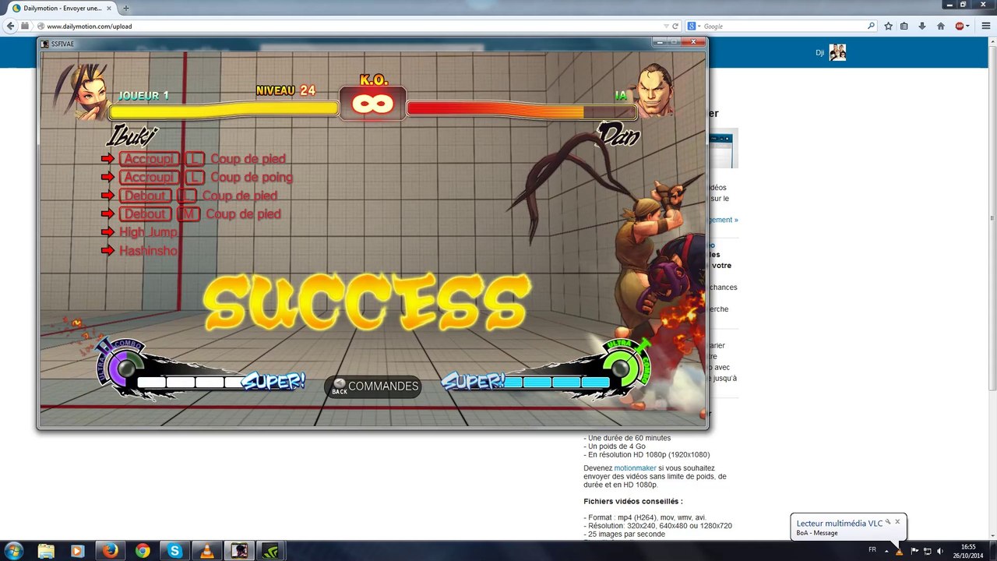
Task: Show hidden system tray icons
Action: (886, 551)
